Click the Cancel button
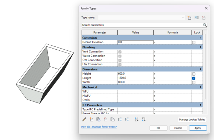Viewport: 214px width, 140px height. (178, 128)
